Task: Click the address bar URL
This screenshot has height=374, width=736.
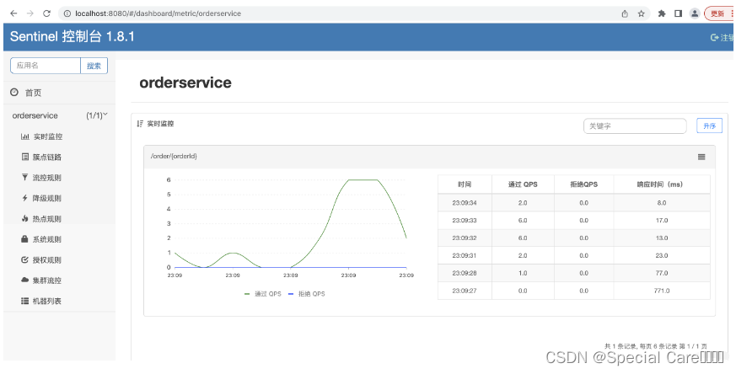Action: pos(158,13)
